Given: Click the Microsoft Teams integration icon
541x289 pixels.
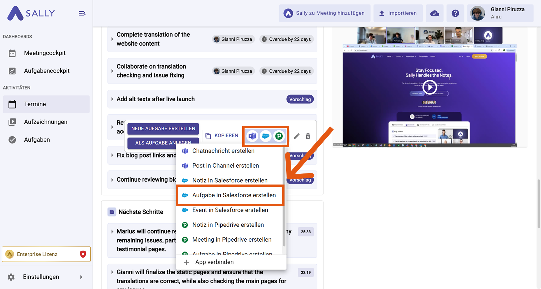Looking at the screenshot, I should click(252, 136).
